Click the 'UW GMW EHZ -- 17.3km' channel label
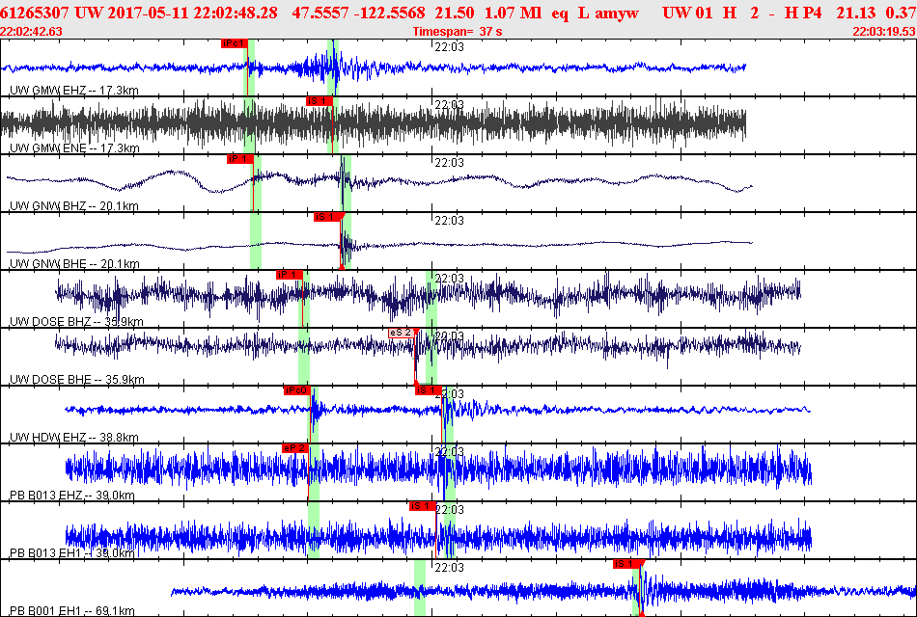The image size is (917, 617). click(x=74, y=91)
